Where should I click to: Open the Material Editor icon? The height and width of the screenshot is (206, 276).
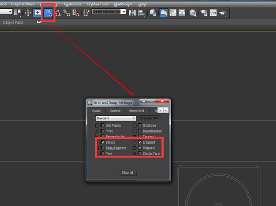click(193, 13)
